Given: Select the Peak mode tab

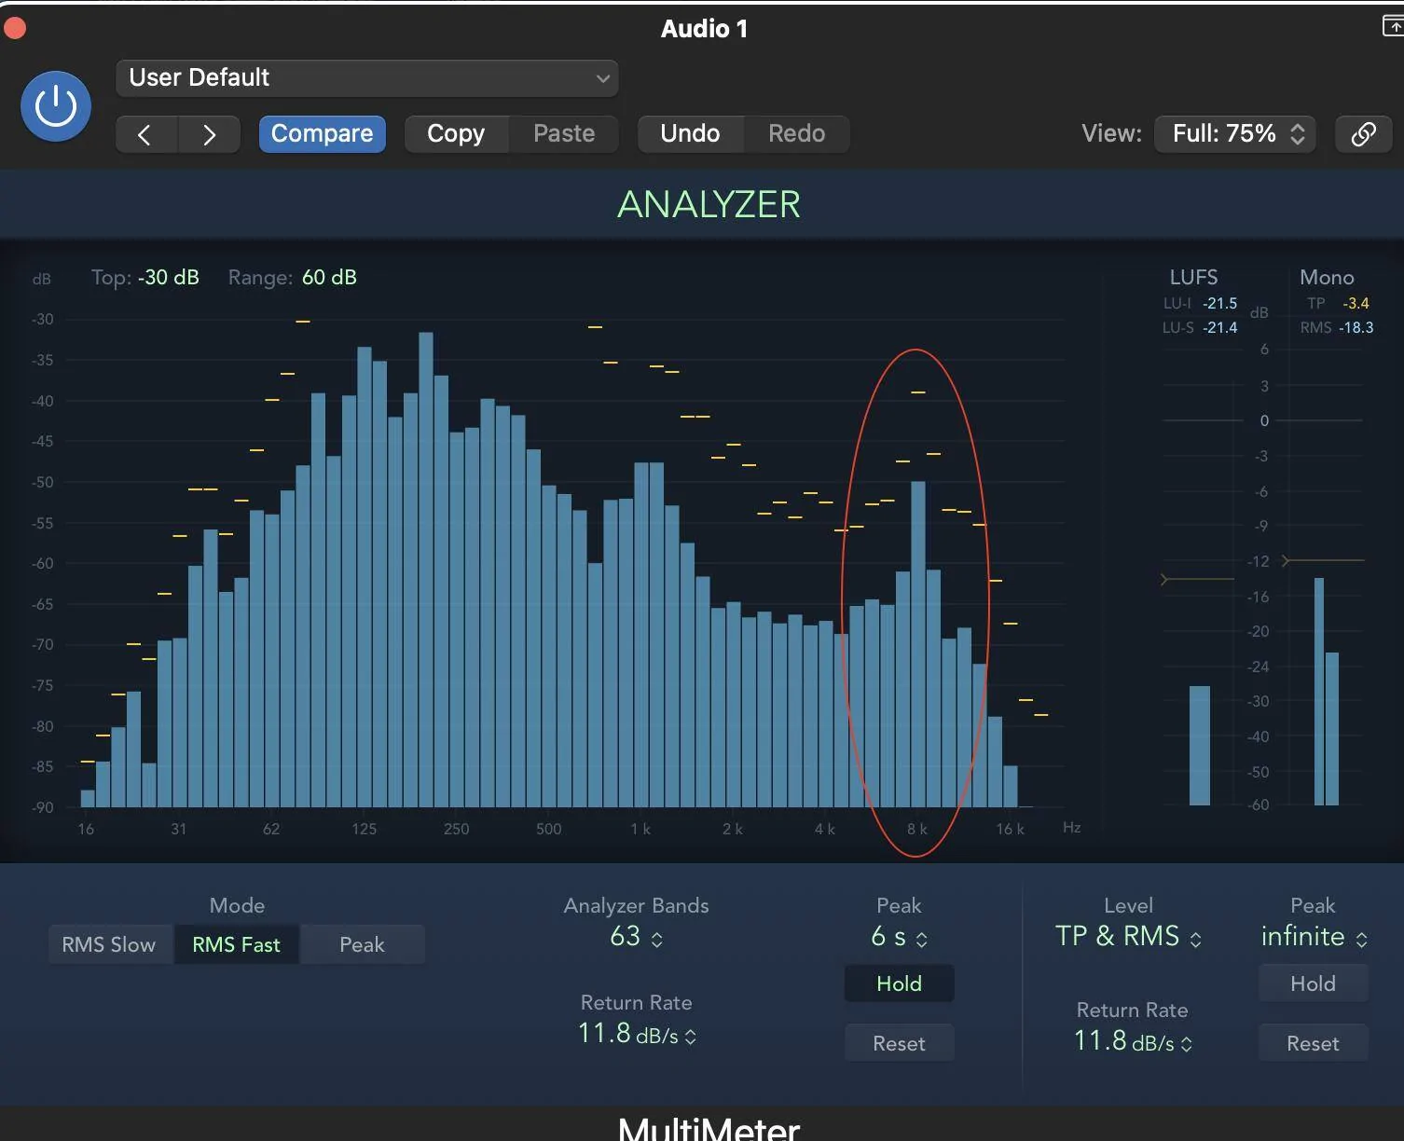Looking at the screenshot, I should [362, 944].
